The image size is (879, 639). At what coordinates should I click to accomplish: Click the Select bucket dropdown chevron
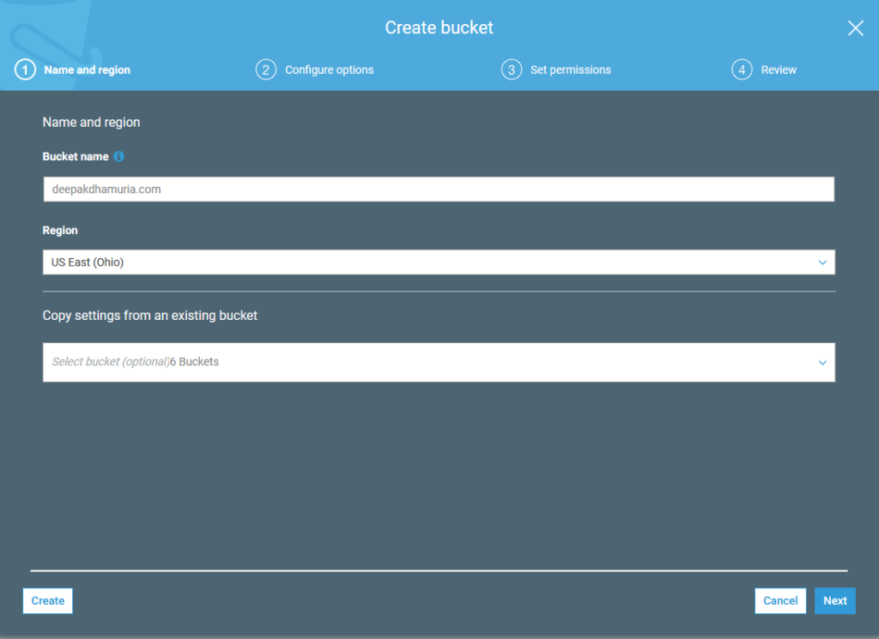821,362
